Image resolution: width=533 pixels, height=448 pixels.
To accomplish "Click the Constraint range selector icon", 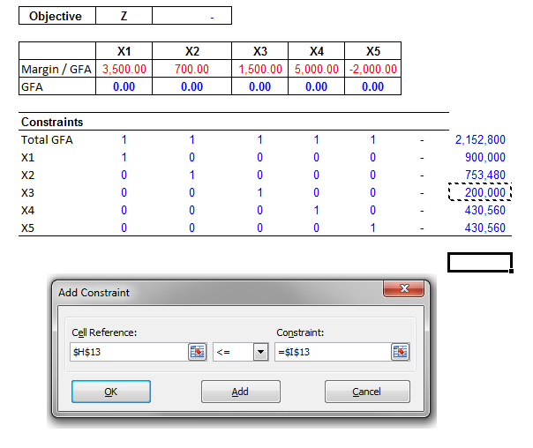I will 401,352.
